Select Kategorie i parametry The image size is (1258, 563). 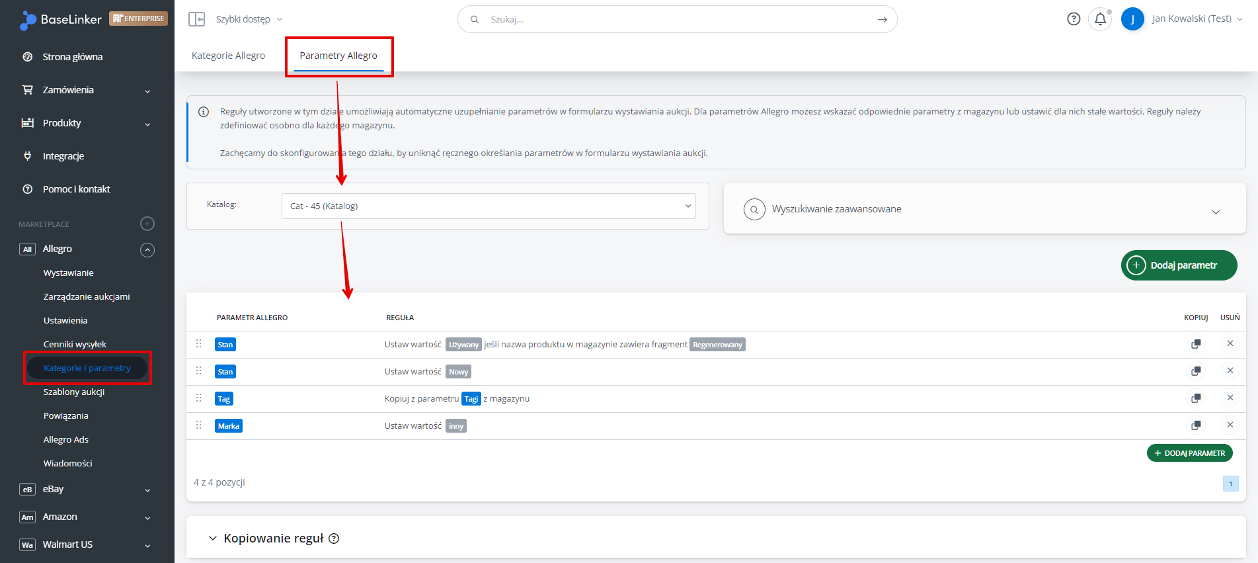click(x=87, y=368)
